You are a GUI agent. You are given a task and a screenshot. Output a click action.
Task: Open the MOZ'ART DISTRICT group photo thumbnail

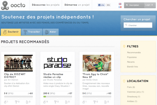point(19,63)
